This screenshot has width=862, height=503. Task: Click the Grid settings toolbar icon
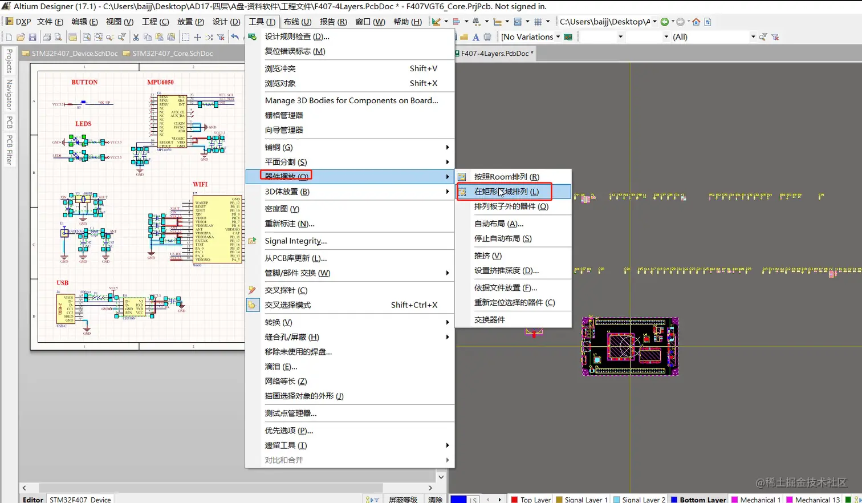click(538, 22)
